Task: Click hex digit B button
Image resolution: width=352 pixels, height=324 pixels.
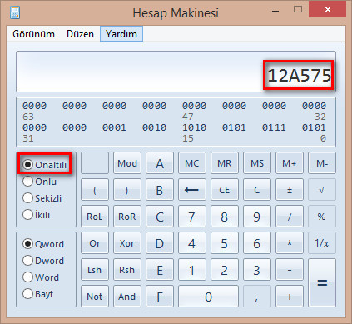Action: coord(160,190)
